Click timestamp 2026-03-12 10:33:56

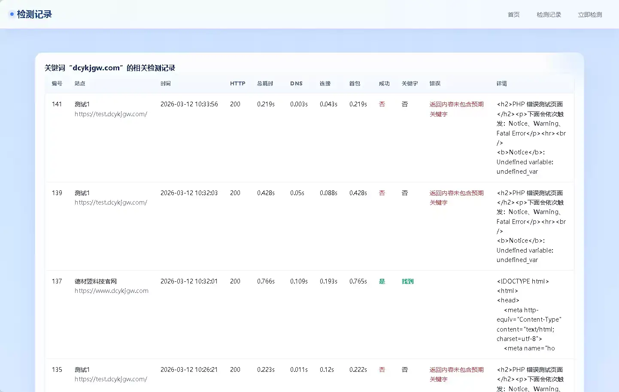coord(189,104)
